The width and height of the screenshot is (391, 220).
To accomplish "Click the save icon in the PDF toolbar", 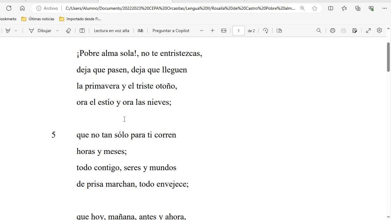I will coord(344,31).
